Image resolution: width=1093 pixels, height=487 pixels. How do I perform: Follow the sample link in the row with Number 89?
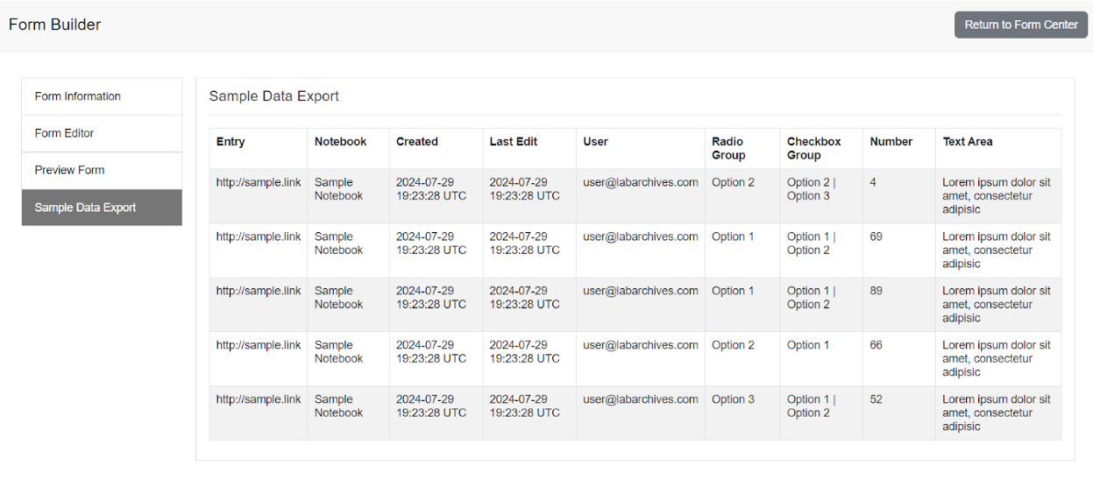tap(259, 291)
